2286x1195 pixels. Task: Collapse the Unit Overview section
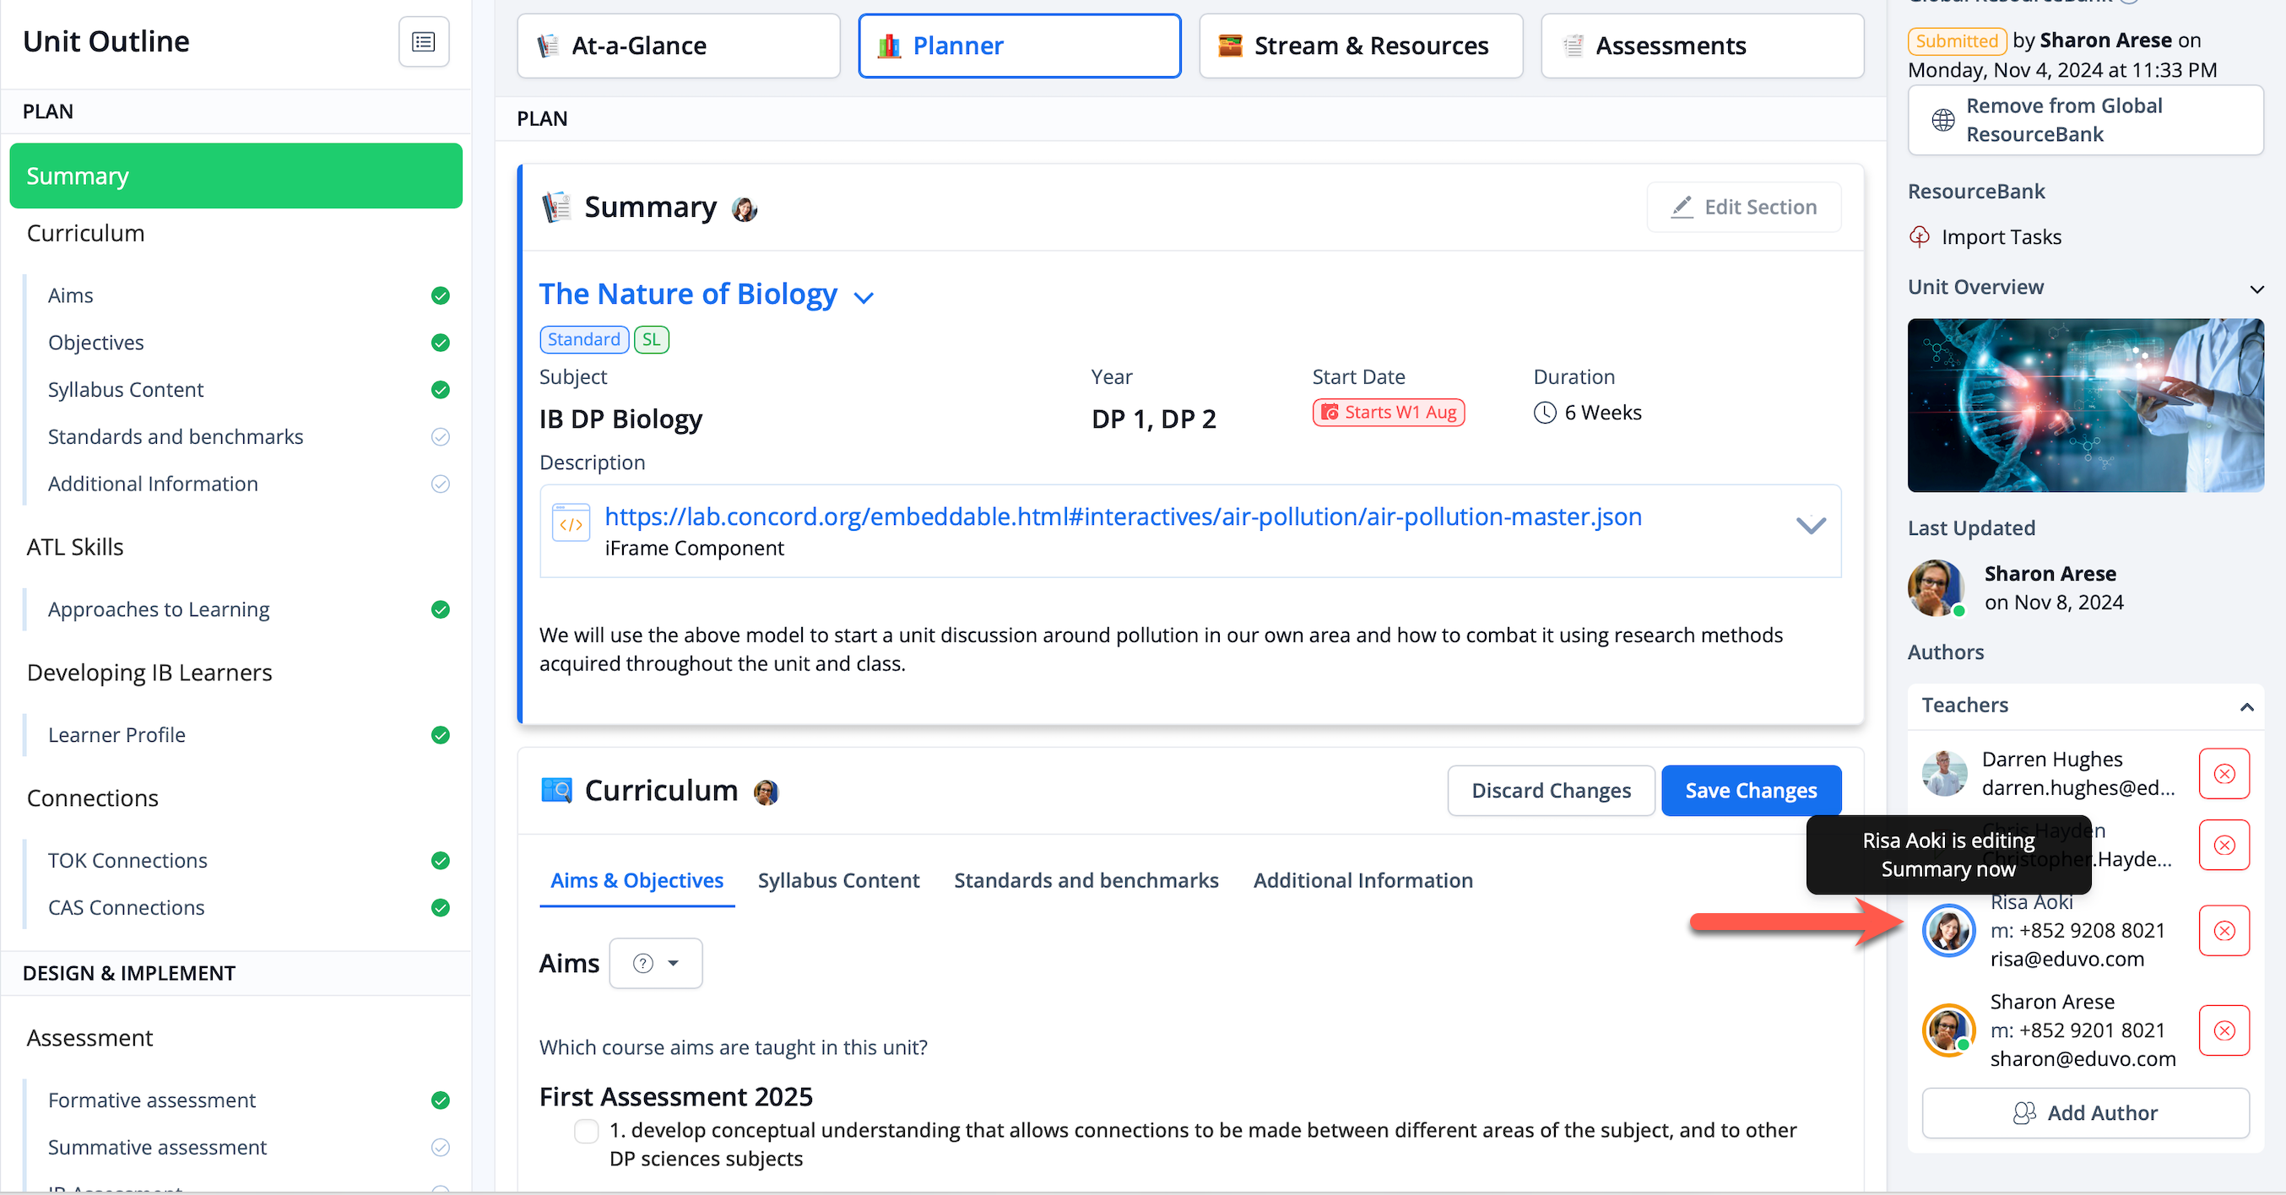(x=2256, y=289)
